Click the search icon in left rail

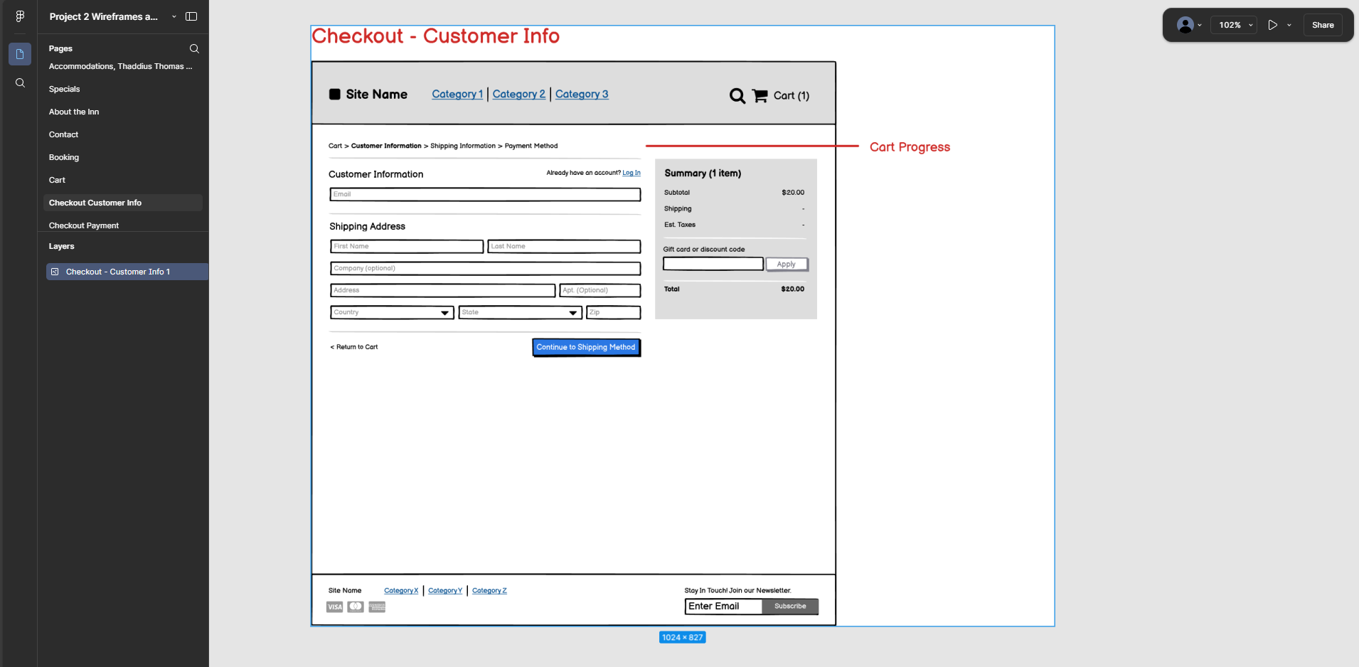tap(20, 83)
